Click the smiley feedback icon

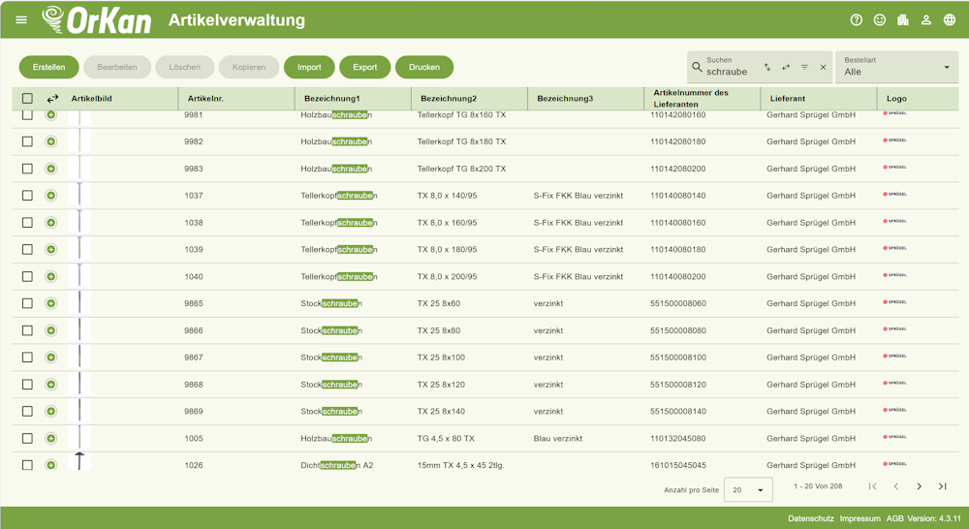[880, 19]
